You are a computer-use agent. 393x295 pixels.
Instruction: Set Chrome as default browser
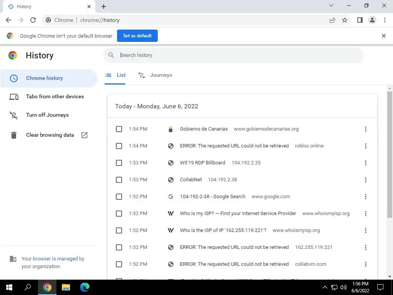(137, 36)
